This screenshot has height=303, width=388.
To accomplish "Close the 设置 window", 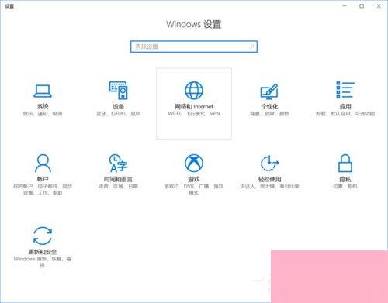I will pyautogui.click(x=379, y=6).
